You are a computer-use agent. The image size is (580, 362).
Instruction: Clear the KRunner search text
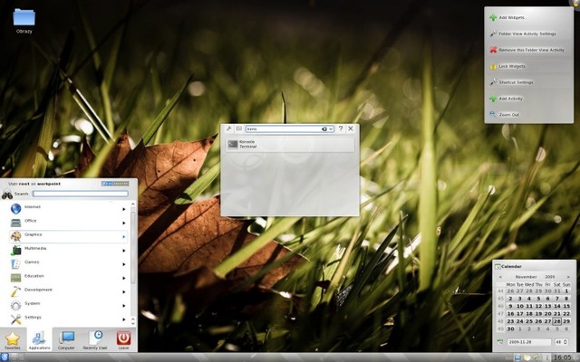click(x=324, y=129)
